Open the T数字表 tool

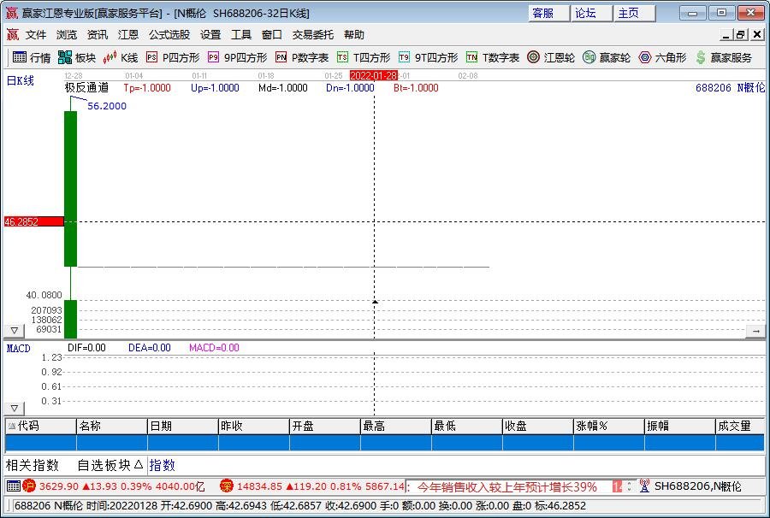pos(493,57)
